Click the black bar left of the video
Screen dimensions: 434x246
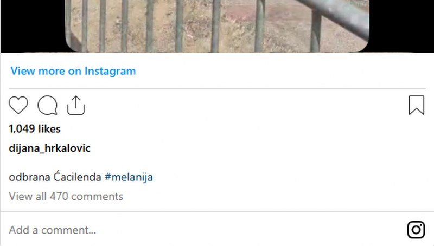33,26
